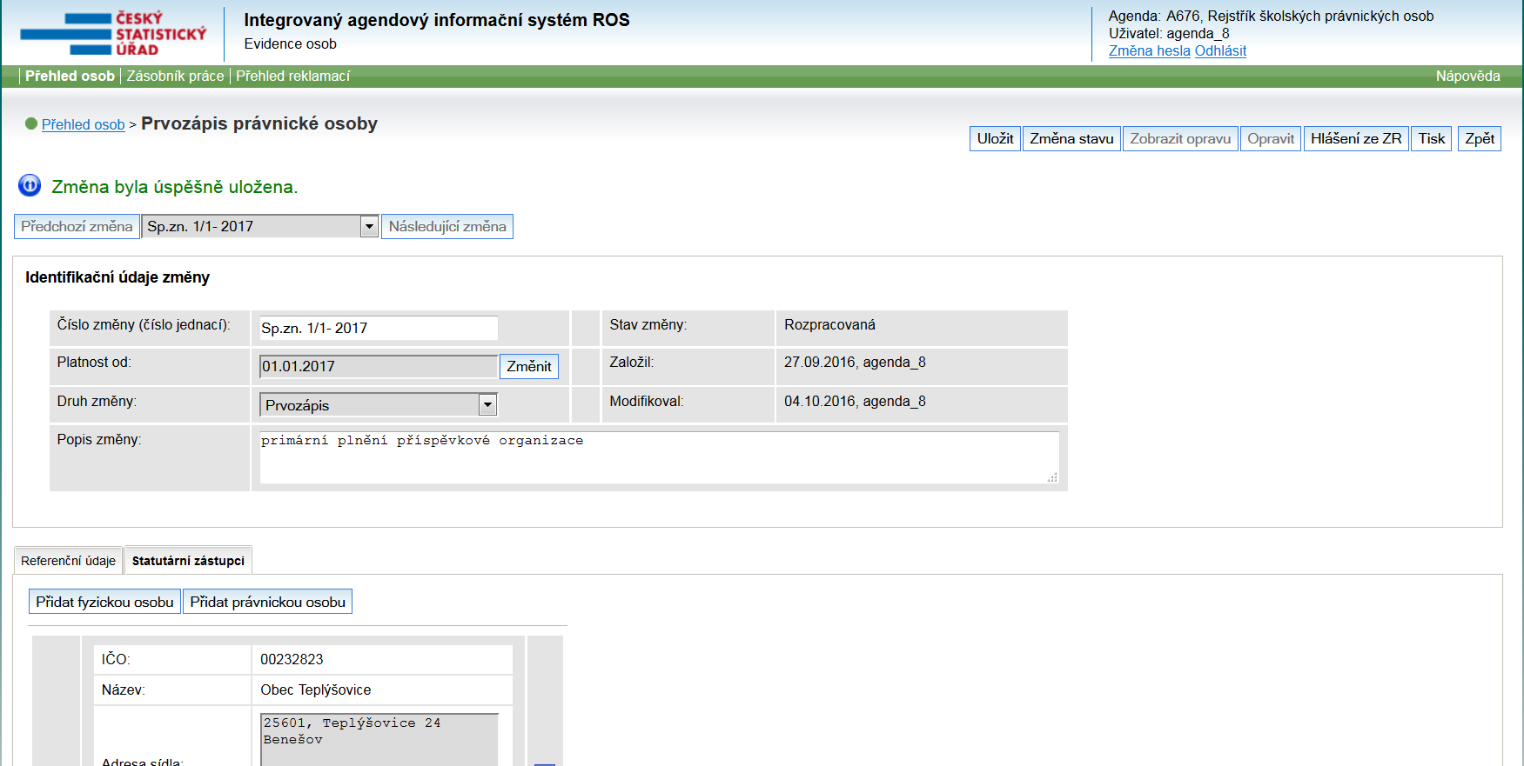Click Přidat fyzickou osobu button

click(104, 602)
